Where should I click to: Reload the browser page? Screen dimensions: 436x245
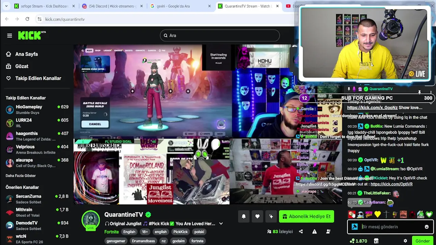[x=27, y=19]
